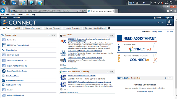Viewport: 177px width, 99px height.
Task: Click the browser back arrow button
Action: click(x=3, y=11)
